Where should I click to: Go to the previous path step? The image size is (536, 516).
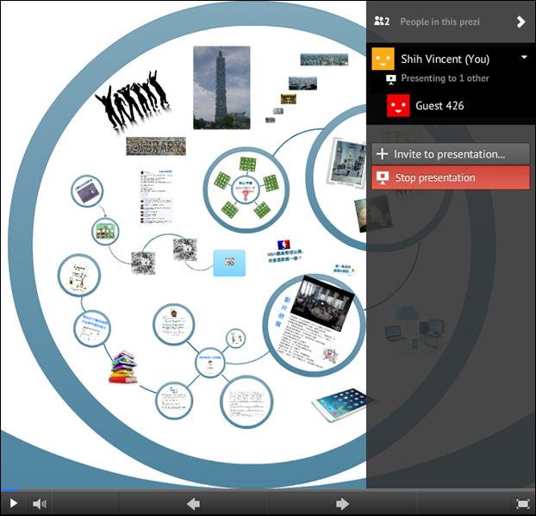193,504
